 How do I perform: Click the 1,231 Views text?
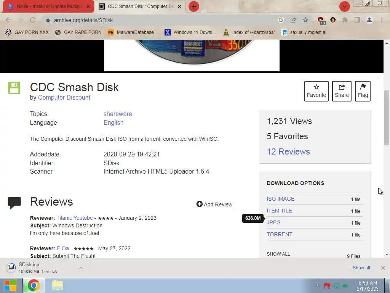[289, 121]
